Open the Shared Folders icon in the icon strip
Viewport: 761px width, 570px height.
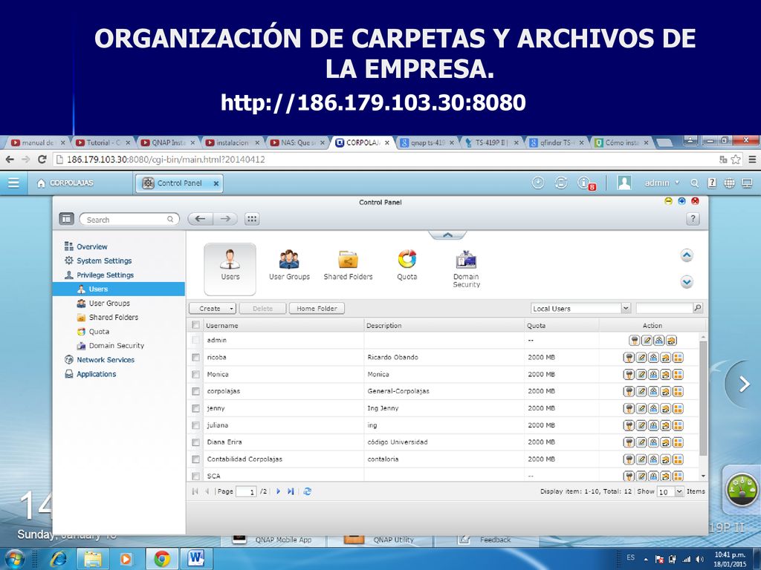348,265
